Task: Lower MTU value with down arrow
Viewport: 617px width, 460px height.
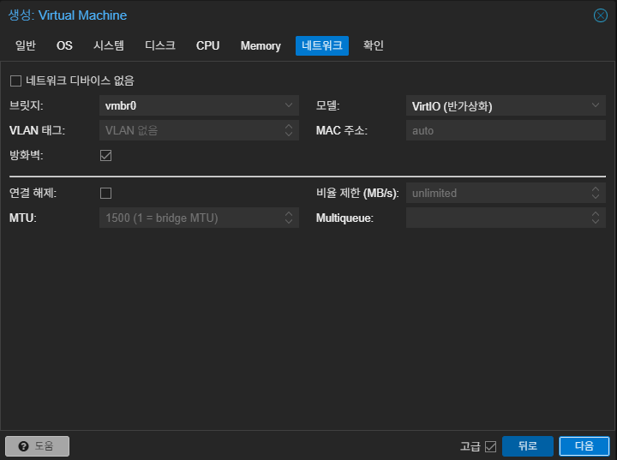Action: point(289,222)
